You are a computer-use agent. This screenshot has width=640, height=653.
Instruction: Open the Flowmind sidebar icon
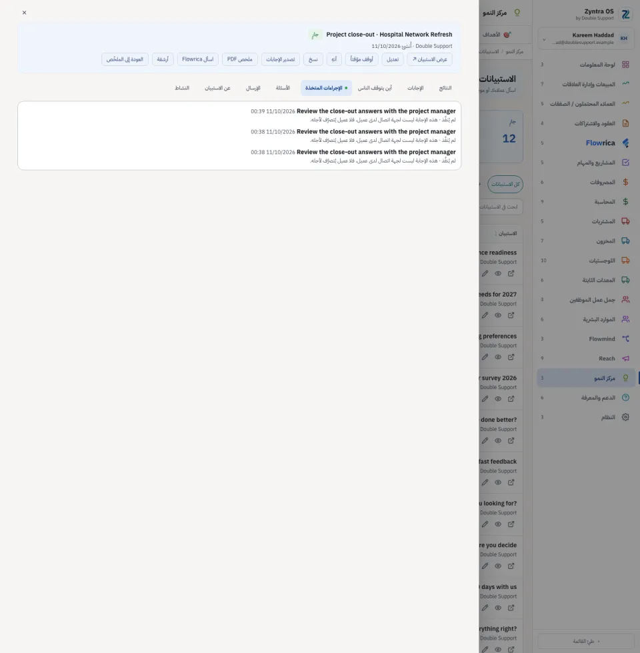[x=625, y=338]
